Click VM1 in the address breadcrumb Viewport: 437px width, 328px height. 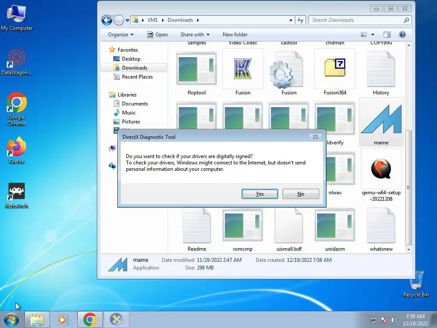pos(152,20)
